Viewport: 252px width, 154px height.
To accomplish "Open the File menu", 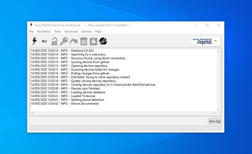I will (x=31, y=31).
